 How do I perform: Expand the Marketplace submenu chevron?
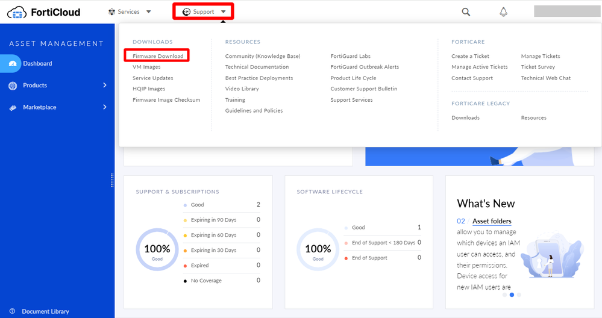[105, 107]
